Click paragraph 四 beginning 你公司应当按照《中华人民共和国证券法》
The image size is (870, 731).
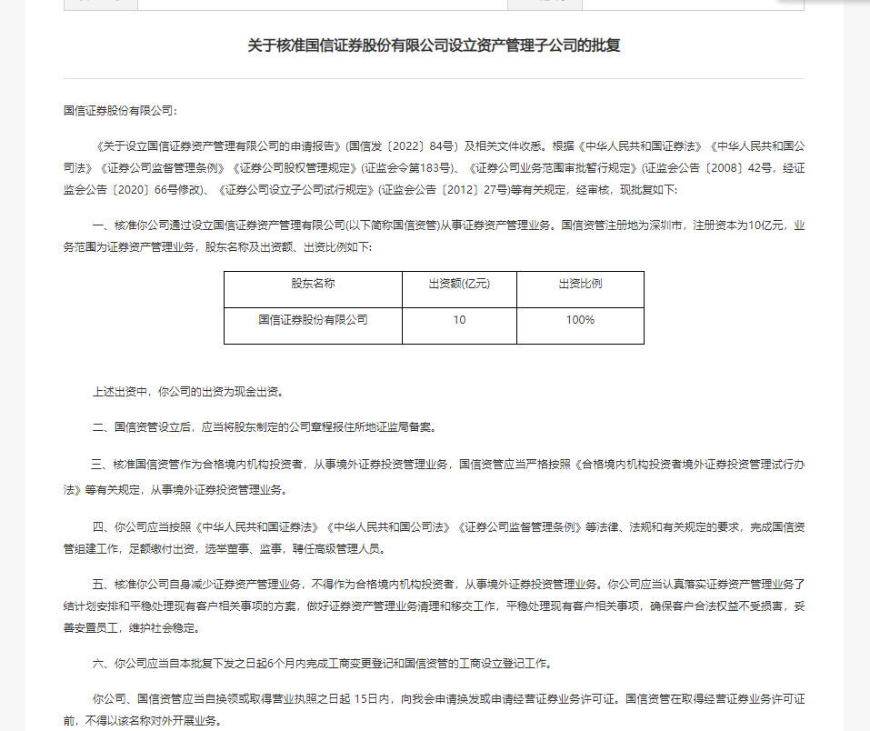pos(434,538)
